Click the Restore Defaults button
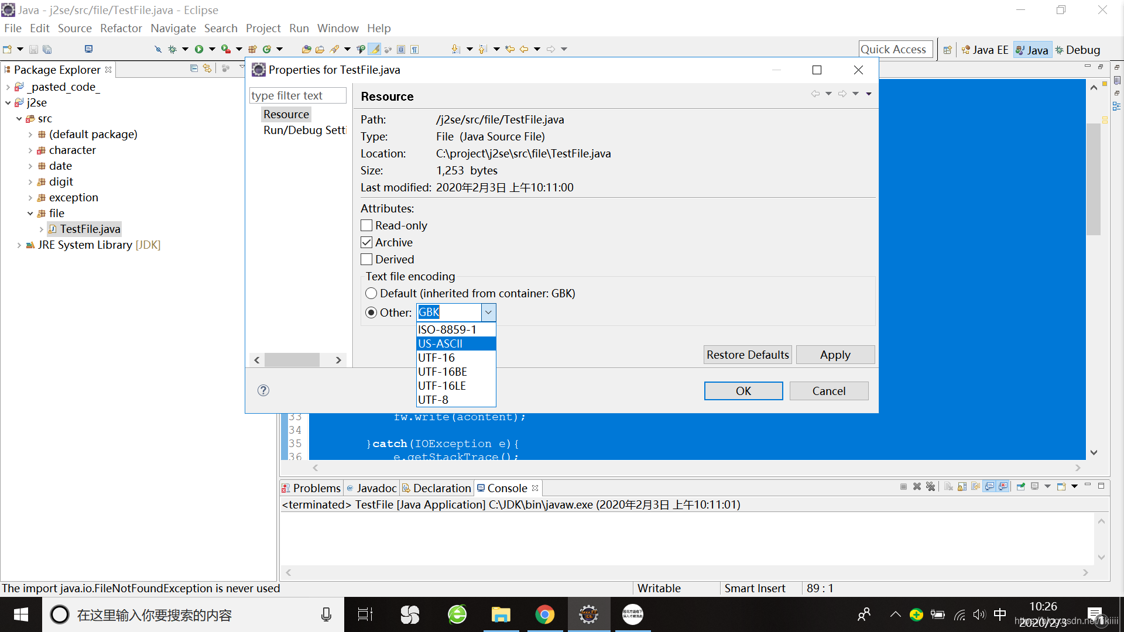 coord(746,354)
